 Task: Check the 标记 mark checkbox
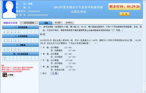41,74
